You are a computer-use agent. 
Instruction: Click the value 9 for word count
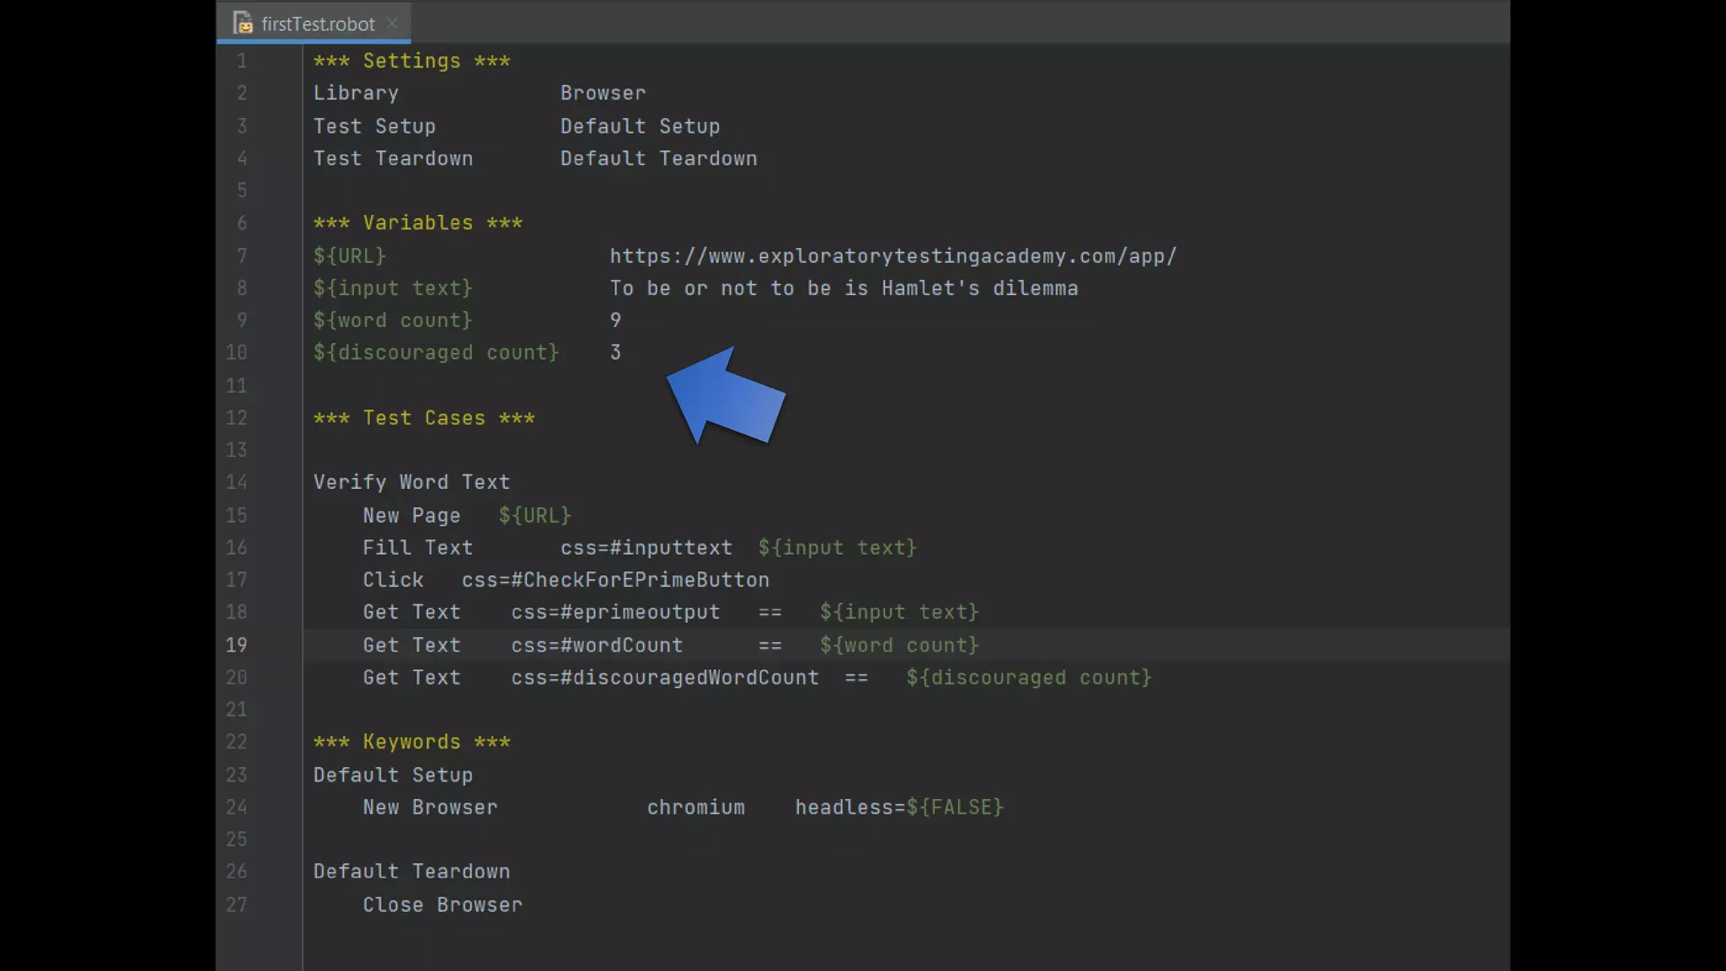[615, 320]
